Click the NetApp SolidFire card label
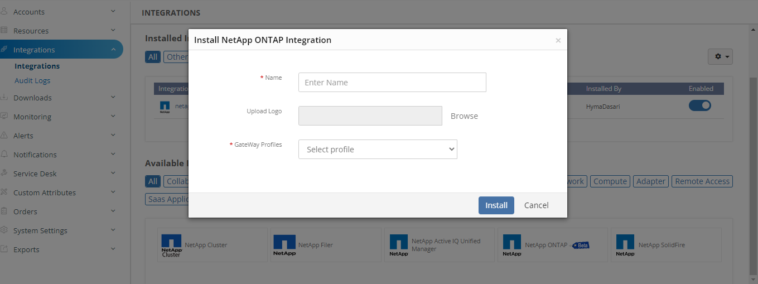This screenshot has height=284, width=758. tap(662, 245)
